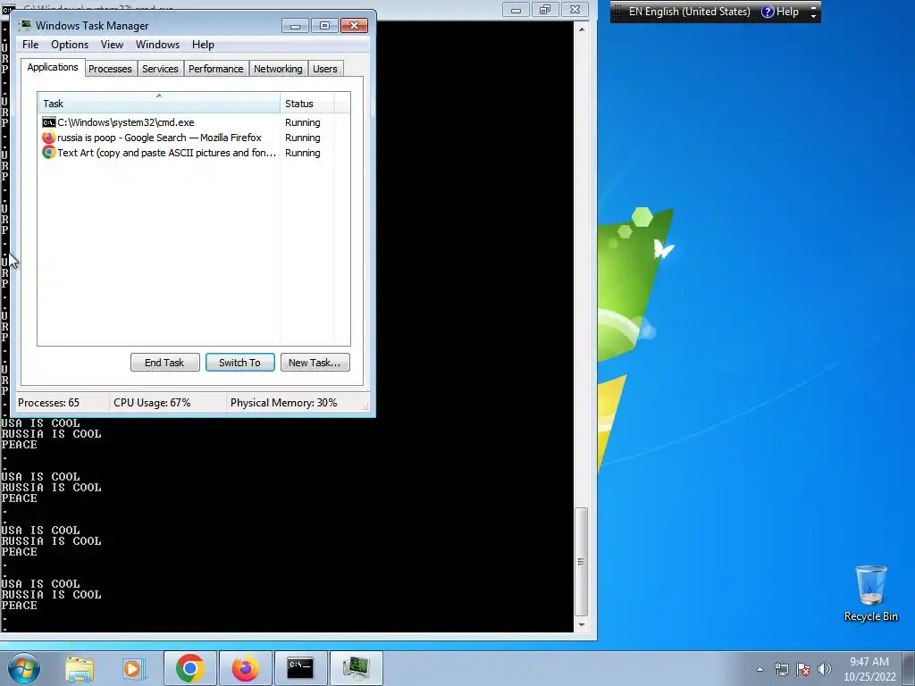Switch to the Users tab
This screenshot has height=686, width=915.
pos(325,69)
